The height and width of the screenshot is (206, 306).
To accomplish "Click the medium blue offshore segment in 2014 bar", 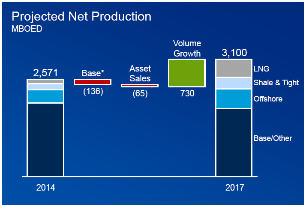I will coord(45,96).
